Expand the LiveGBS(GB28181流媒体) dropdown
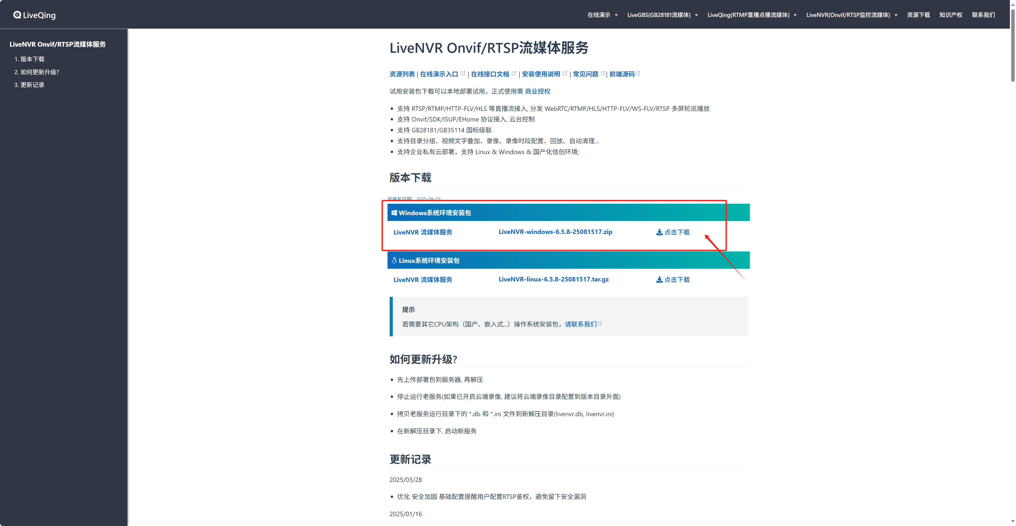Screen dimensions: 1016x526 (x=662, y=15)
